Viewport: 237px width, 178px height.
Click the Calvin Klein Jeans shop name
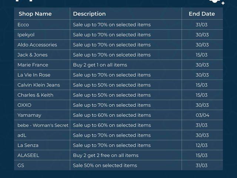click(39, 85)
